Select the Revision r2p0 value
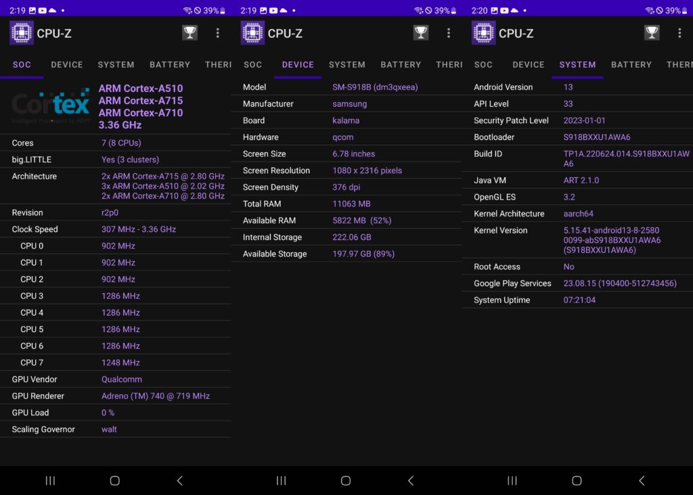 pyautogui.click(x=110, y=213)
